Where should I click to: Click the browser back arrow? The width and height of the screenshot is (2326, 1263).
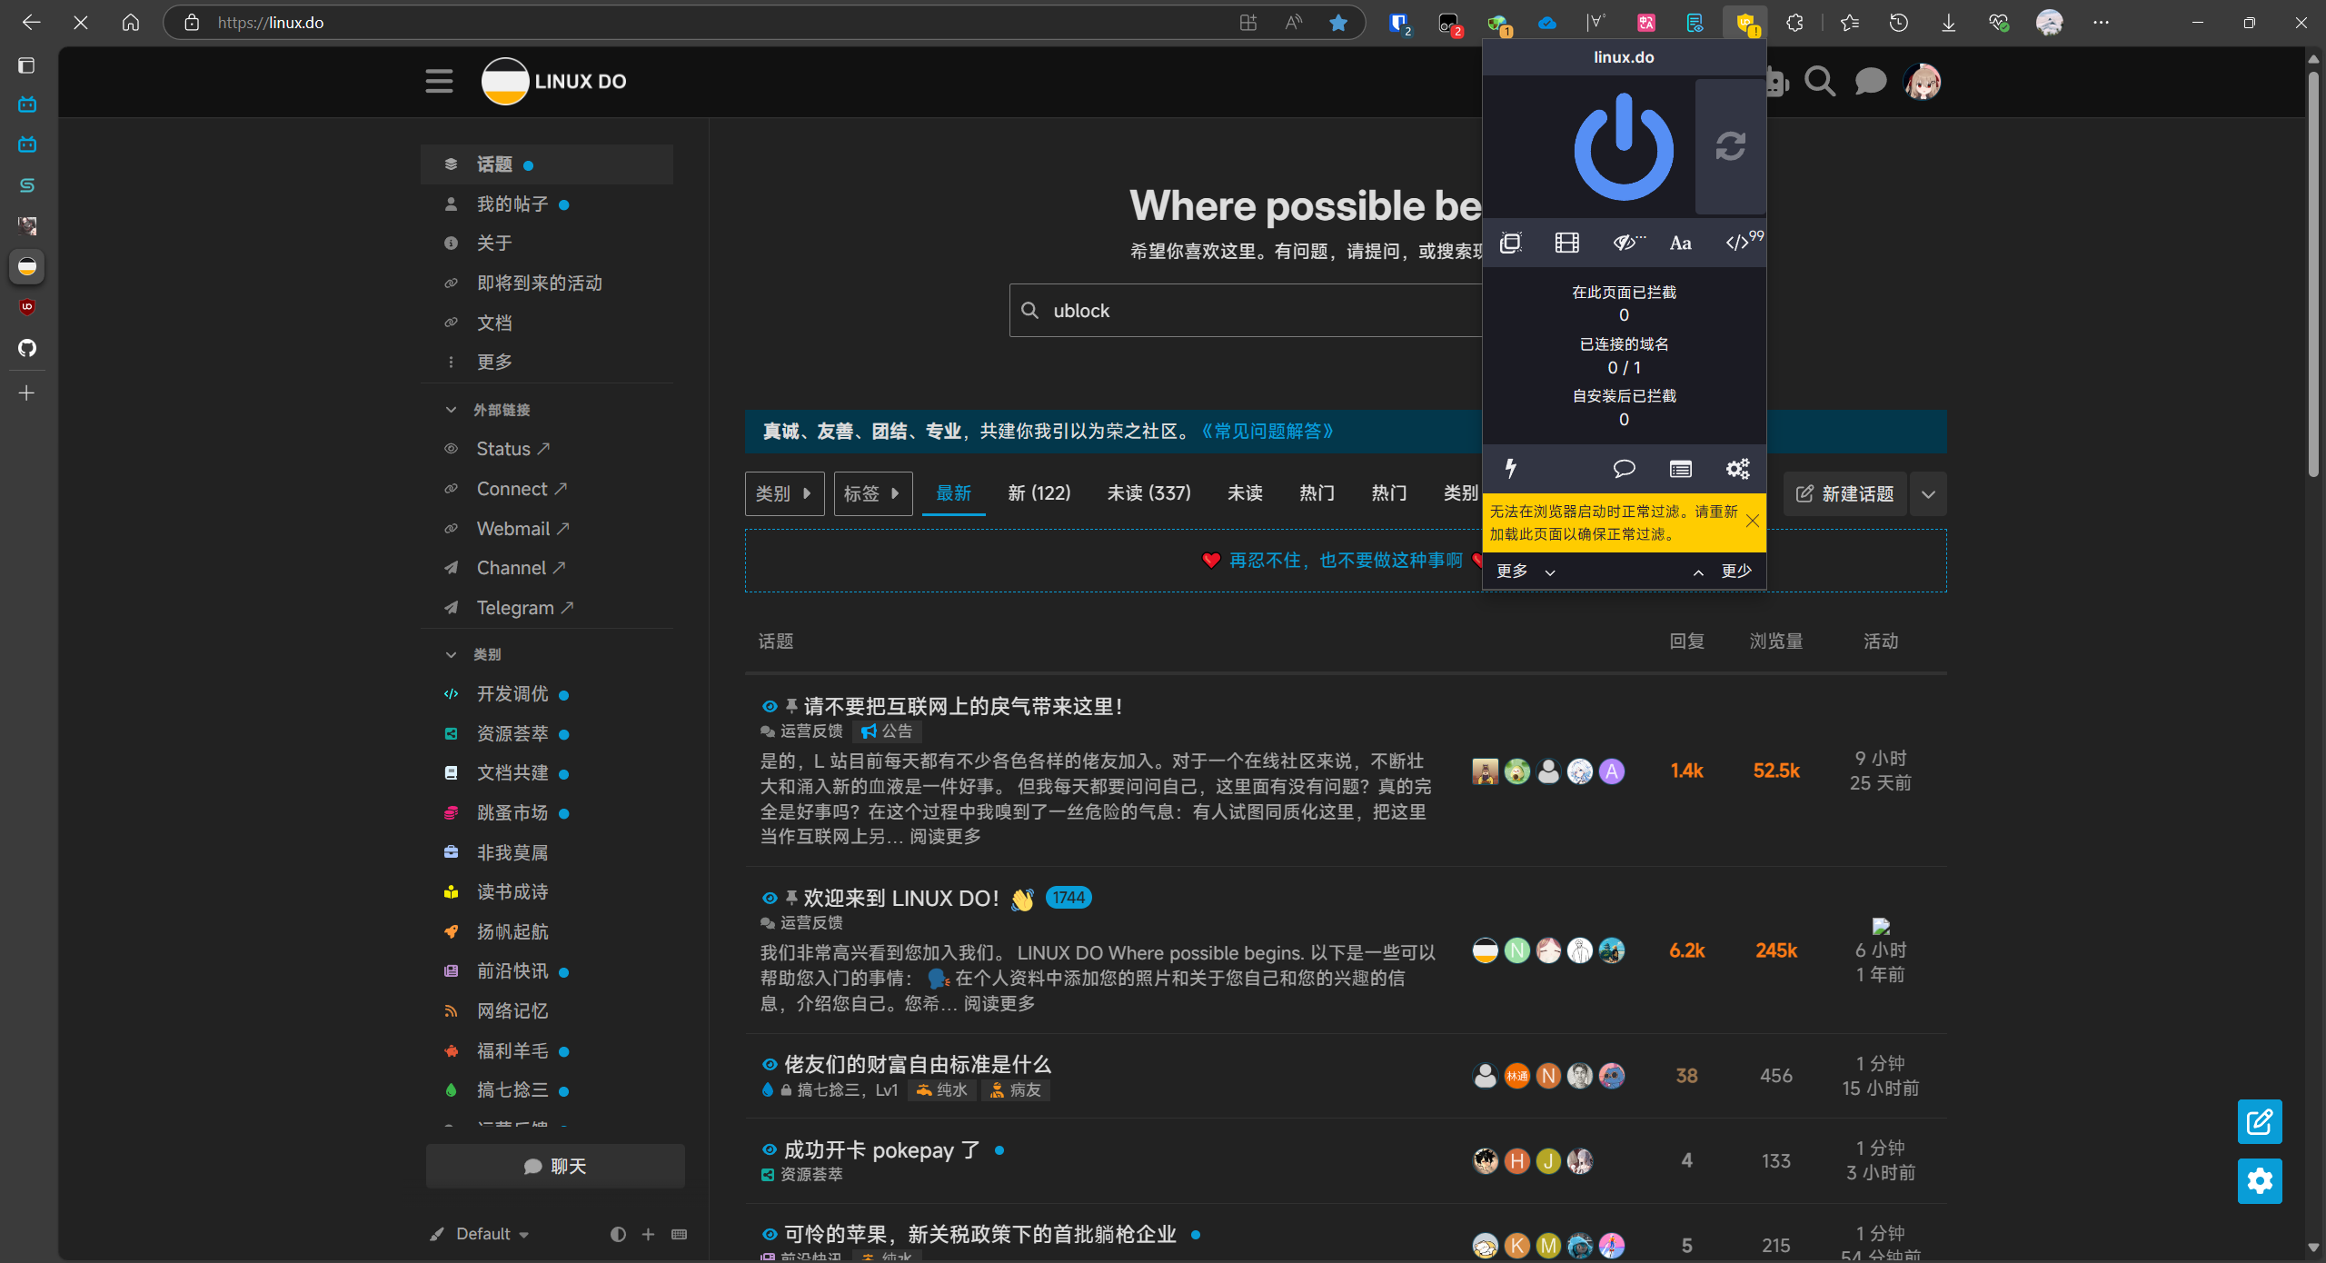click(x=31, y=23)
